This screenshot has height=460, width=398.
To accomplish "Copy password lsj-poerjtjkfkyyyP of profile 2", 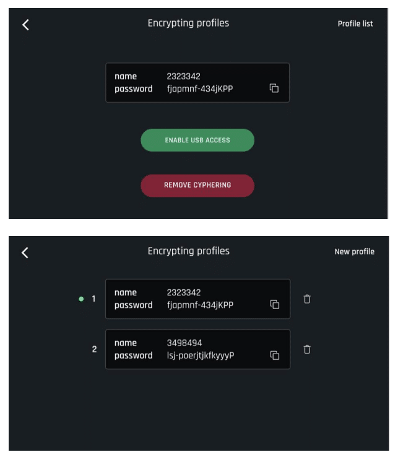I will coord(275,355).
